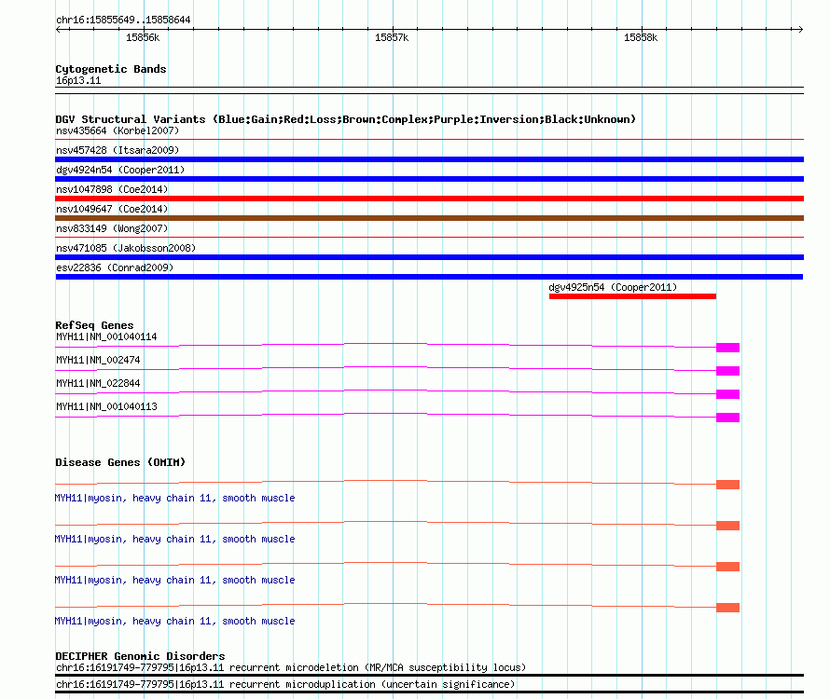Select the Disease Genes (OMIM) track title
The image size is (830, 699).
coord(120,462)
